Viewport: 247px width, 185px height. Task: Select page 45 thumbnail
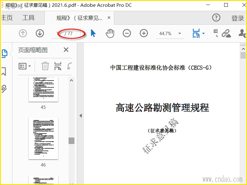[x=43, y=89]
